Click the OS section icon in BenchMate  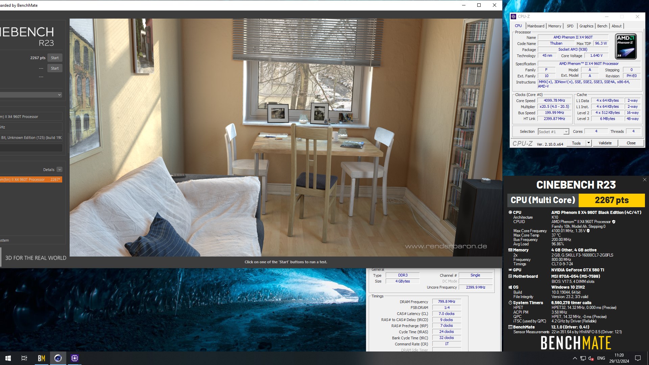(x=510, y=287)
